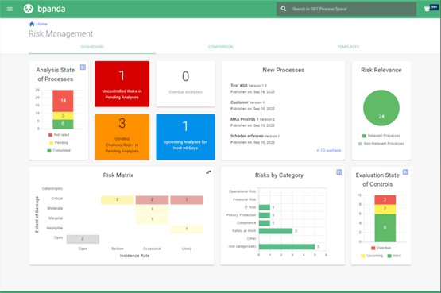Open the hamburger navigation menu

[10, 9]
